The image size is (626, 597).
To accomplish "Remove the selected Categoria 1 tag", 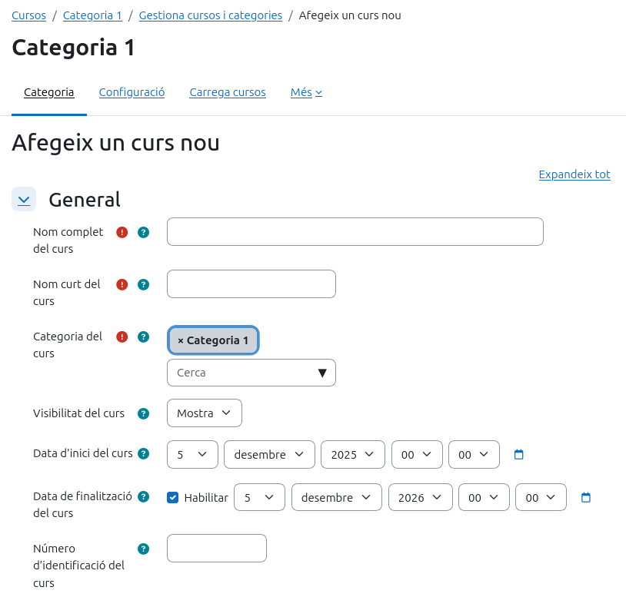I will (181, 340).
